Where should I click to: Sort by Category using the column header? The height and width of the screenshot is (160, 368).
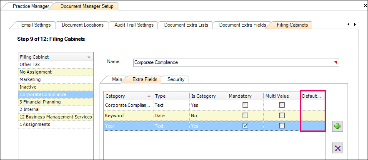(128, 96)
